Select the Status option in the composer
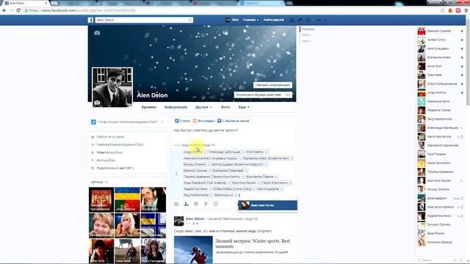This screenshot has width=470, height=264. pyautogui.click(x=183, y=121)
